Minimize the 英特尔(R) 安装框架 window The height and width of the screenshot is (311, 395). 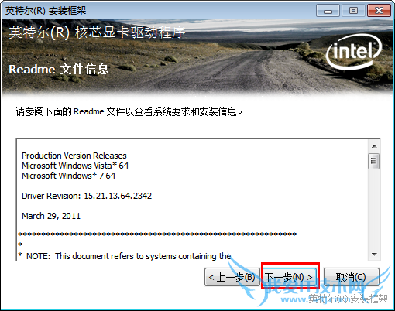[x=328, y=11]
